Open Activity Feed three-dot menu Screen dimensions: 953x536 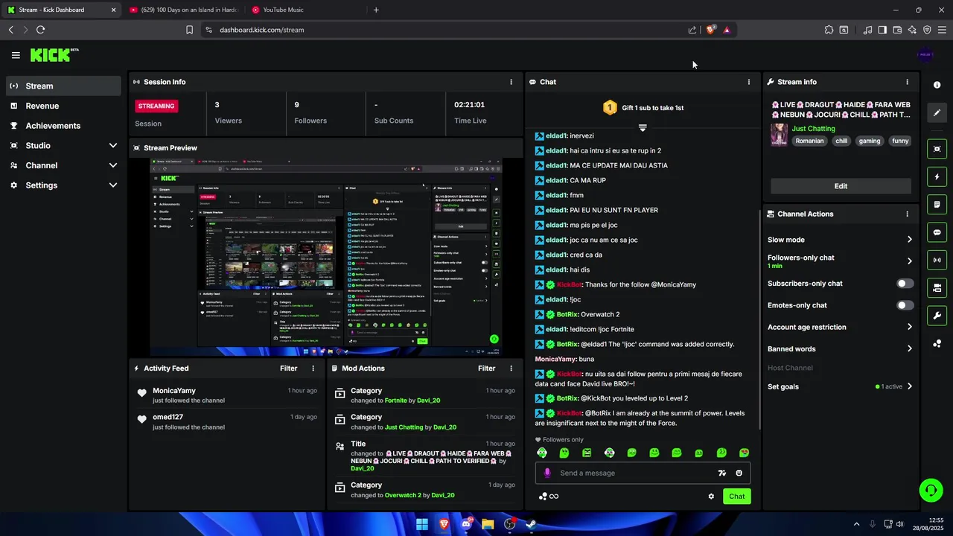pos(313,368)
